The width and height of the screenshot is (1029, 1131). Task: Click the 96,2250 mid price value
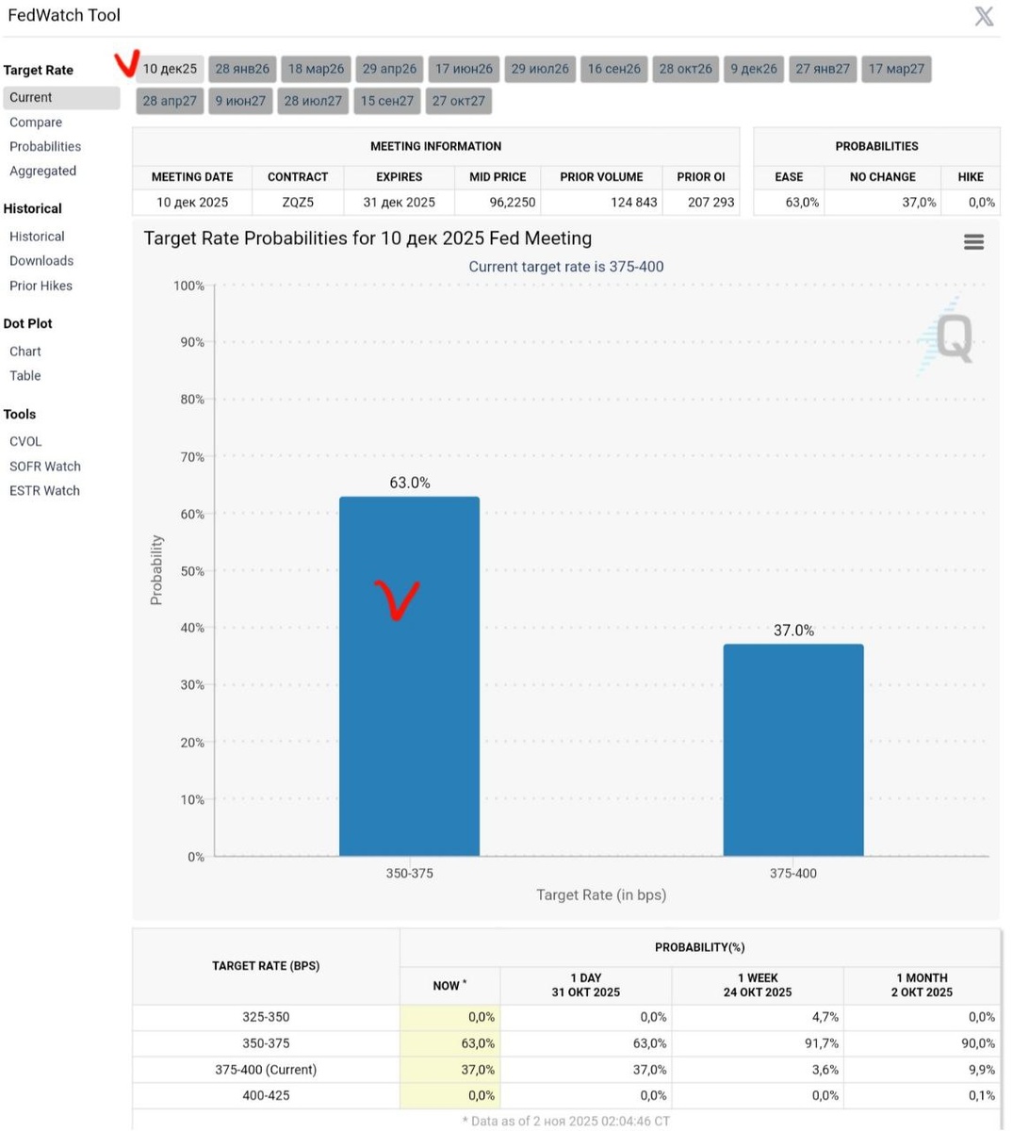[513, 202]
